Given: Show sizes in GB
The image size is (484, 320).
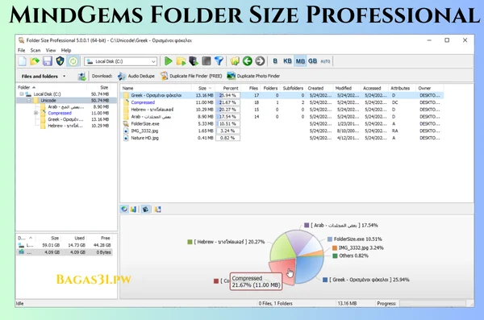Looking at the screenshot, I should coord(313,61).
